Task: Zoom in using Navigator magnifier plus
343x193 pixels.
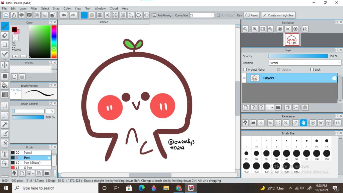Action: [255, 29]
